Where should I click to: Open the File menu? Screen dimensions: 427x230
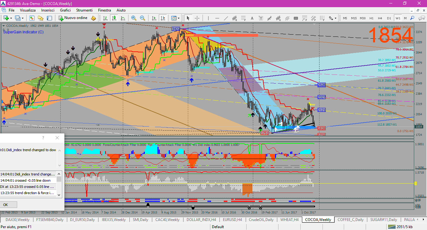(x=12, y=10)
